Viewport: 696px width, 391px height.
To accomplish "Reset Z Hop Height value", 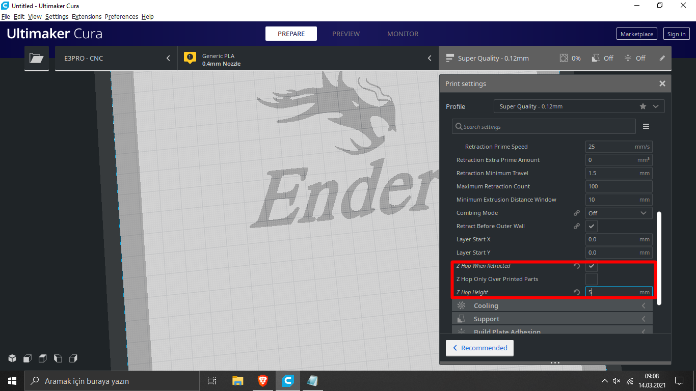I will tap(577, 292).
